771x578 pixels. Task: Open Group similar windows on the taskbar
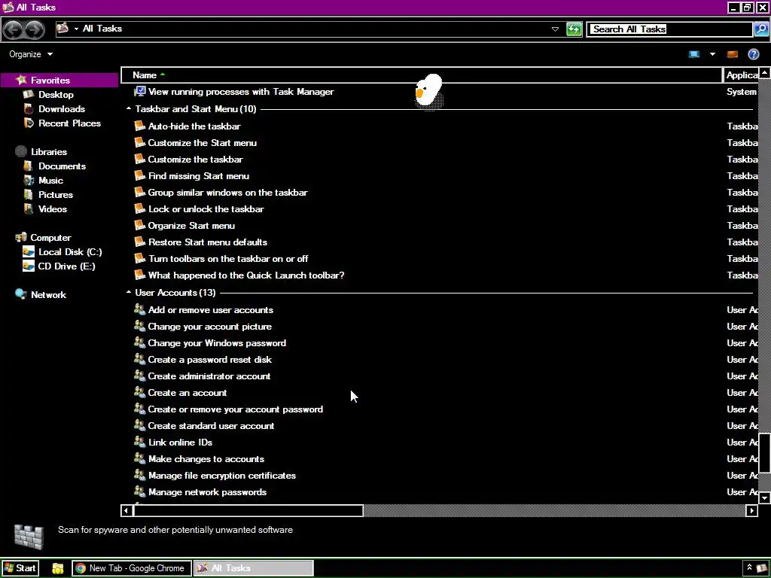click(x=227, y=192)
